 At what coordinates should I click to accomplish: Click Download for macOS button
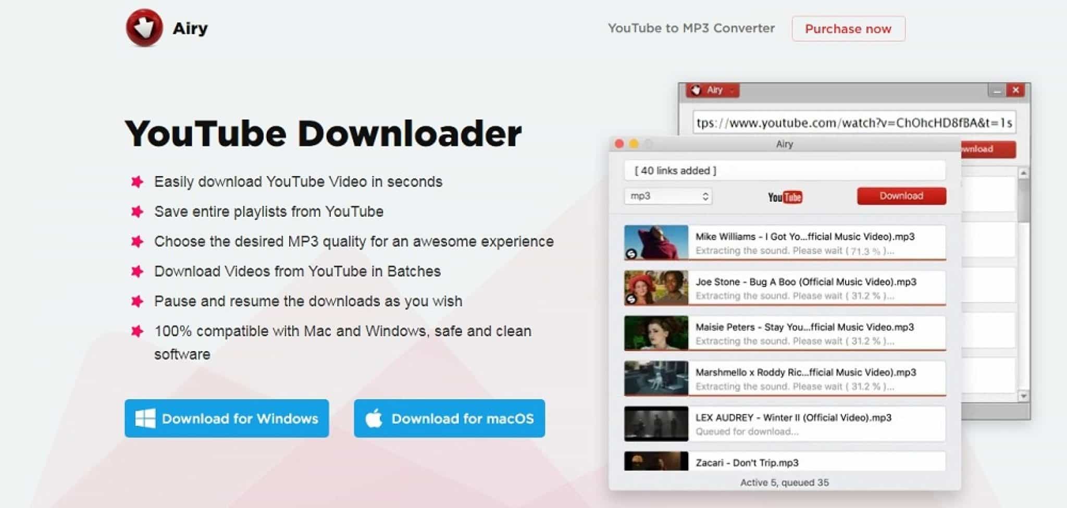(449, 418)
